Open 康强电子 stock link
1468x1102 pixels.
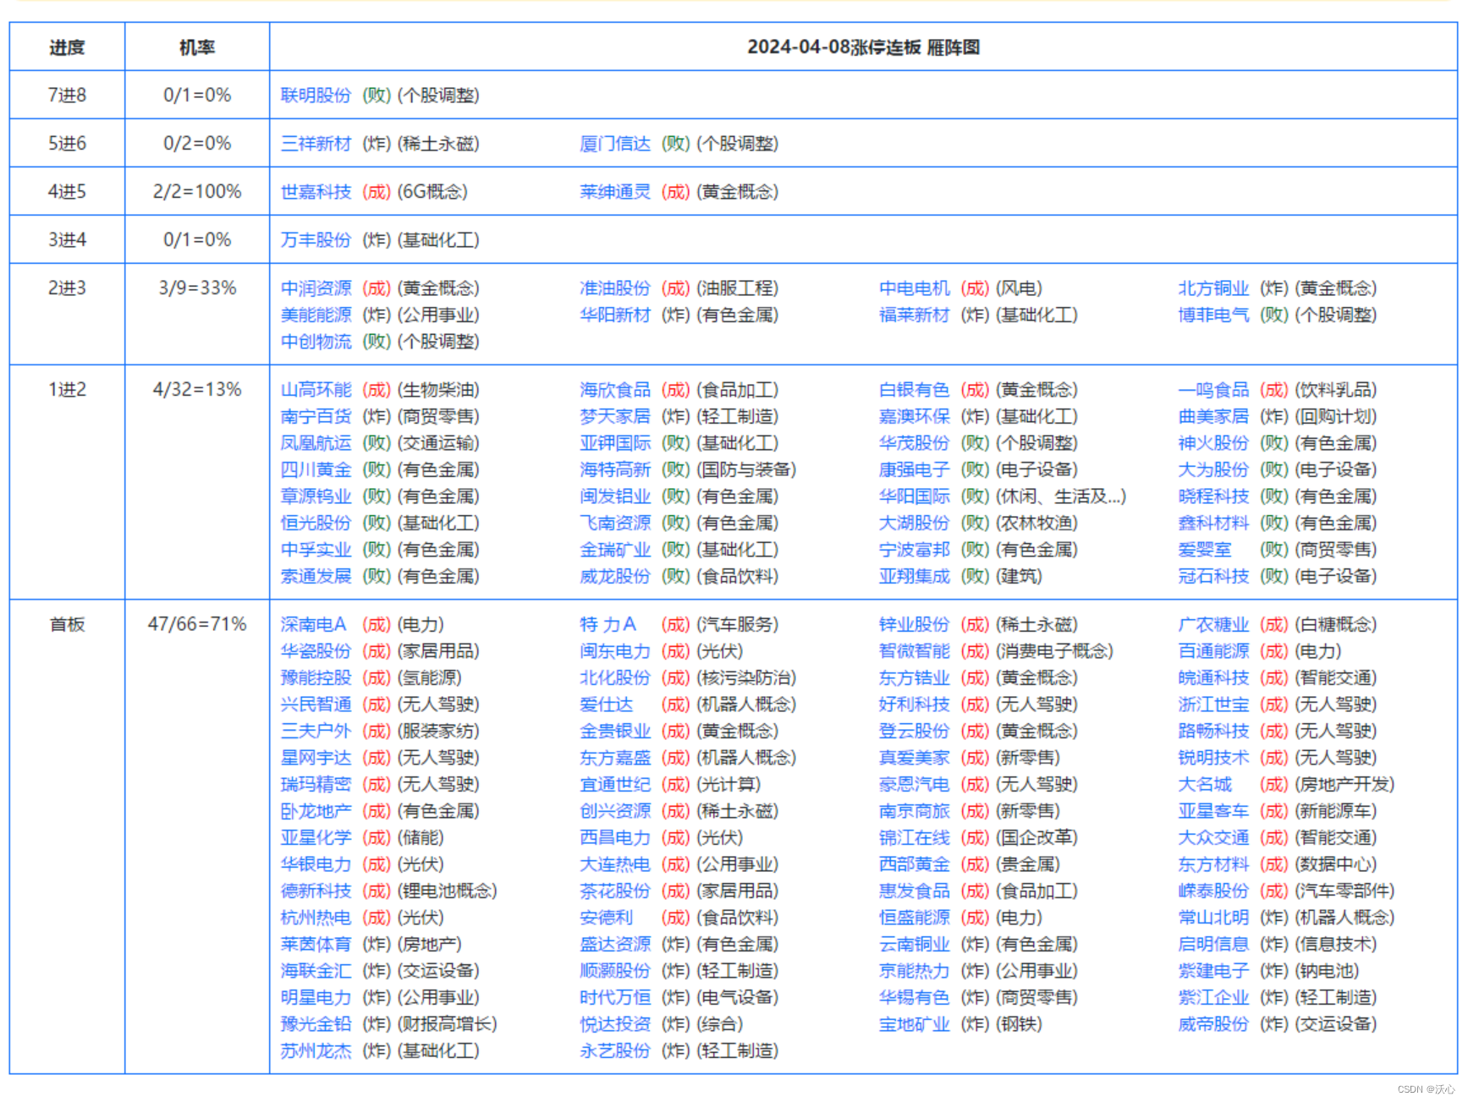coord(915,469)
